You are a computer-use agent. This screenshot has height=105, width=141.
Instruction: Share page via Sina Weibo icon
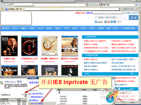click(109, 22)
